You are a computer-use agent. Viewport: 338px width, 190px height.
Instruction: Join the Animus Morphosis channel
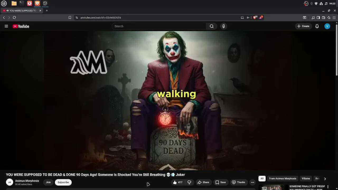tap(48, 182)
